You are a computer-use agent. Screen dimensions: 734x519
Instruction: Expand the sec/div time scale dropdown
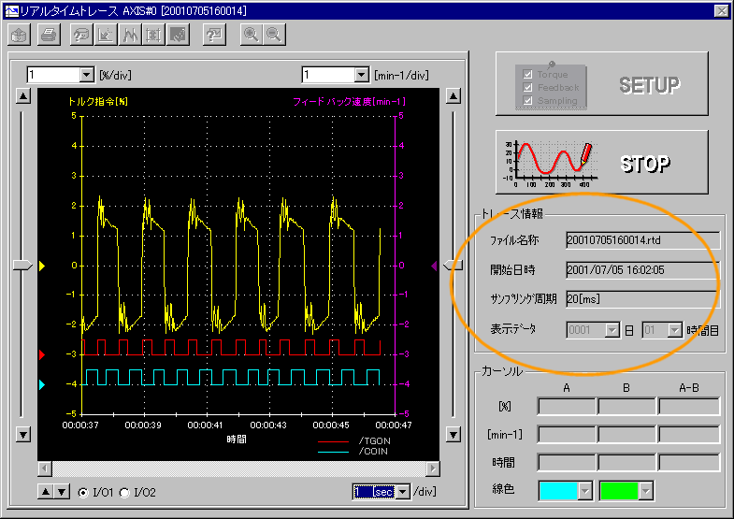coord(403,492)
